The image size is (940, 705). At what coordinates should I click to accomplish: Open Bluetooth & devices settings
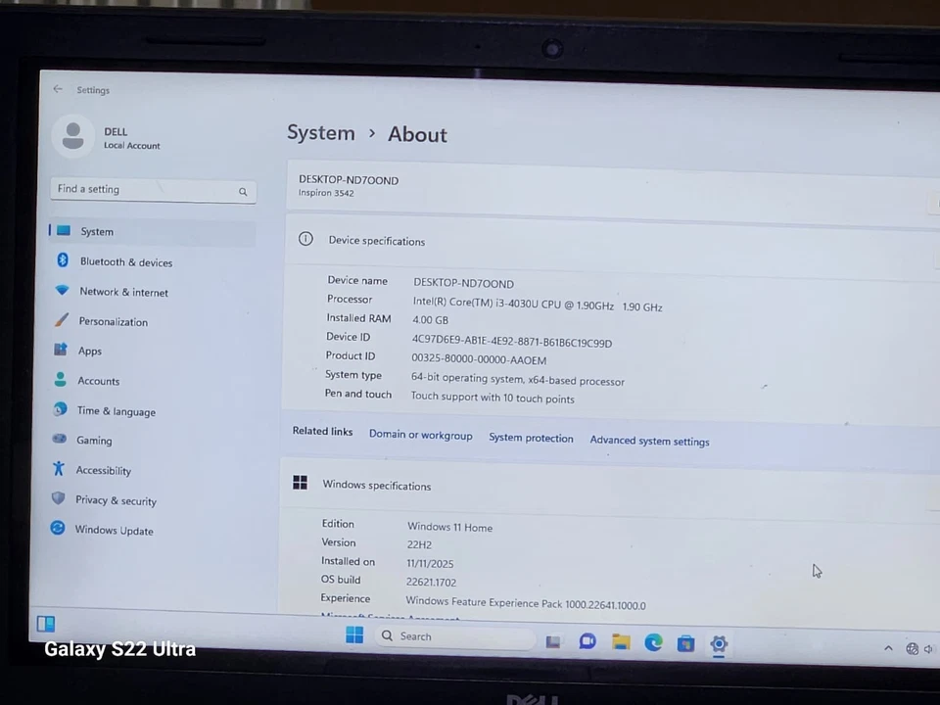click(x=125, y=261)
